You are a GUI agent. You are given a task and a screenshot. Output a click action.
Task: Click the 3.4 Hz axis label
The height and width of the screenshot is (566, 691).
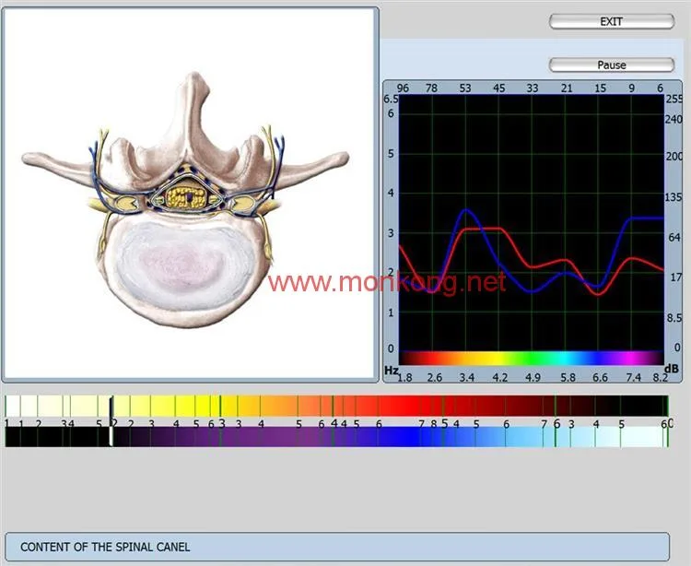point(467,378)
